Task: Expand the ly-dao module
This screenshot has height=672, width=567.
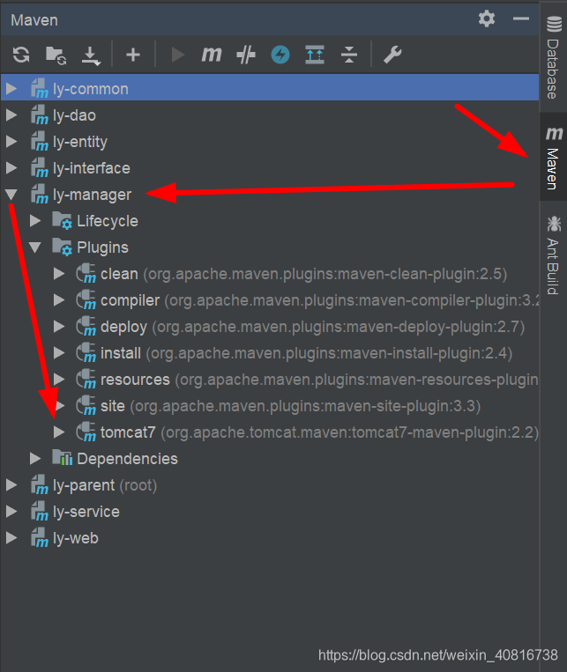Action: 11,115
